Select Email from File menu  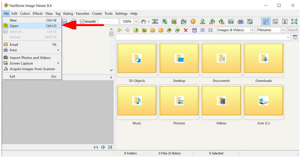point(32,45)
